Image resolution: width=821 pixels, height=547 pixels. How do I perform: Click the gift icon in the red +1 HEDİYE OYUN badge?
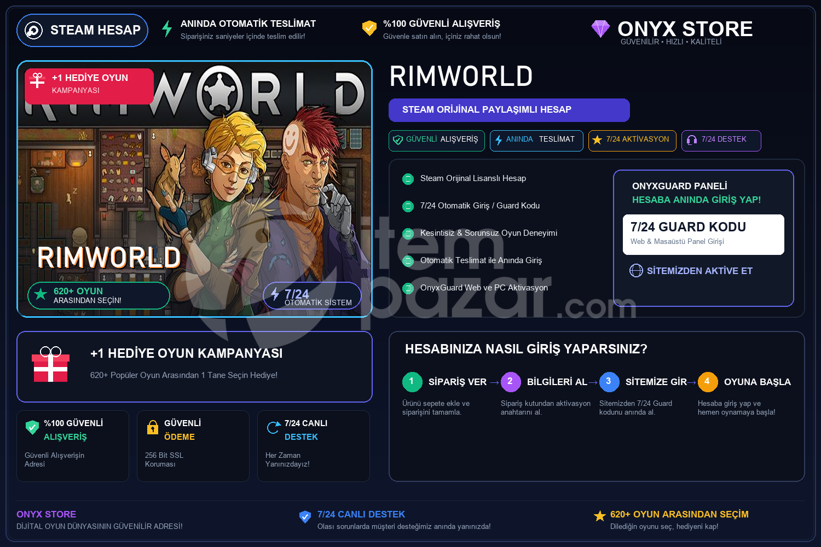(37, 80)
